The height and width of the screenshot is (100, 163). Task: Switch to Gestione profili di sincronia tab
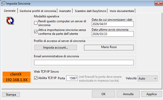38,11
